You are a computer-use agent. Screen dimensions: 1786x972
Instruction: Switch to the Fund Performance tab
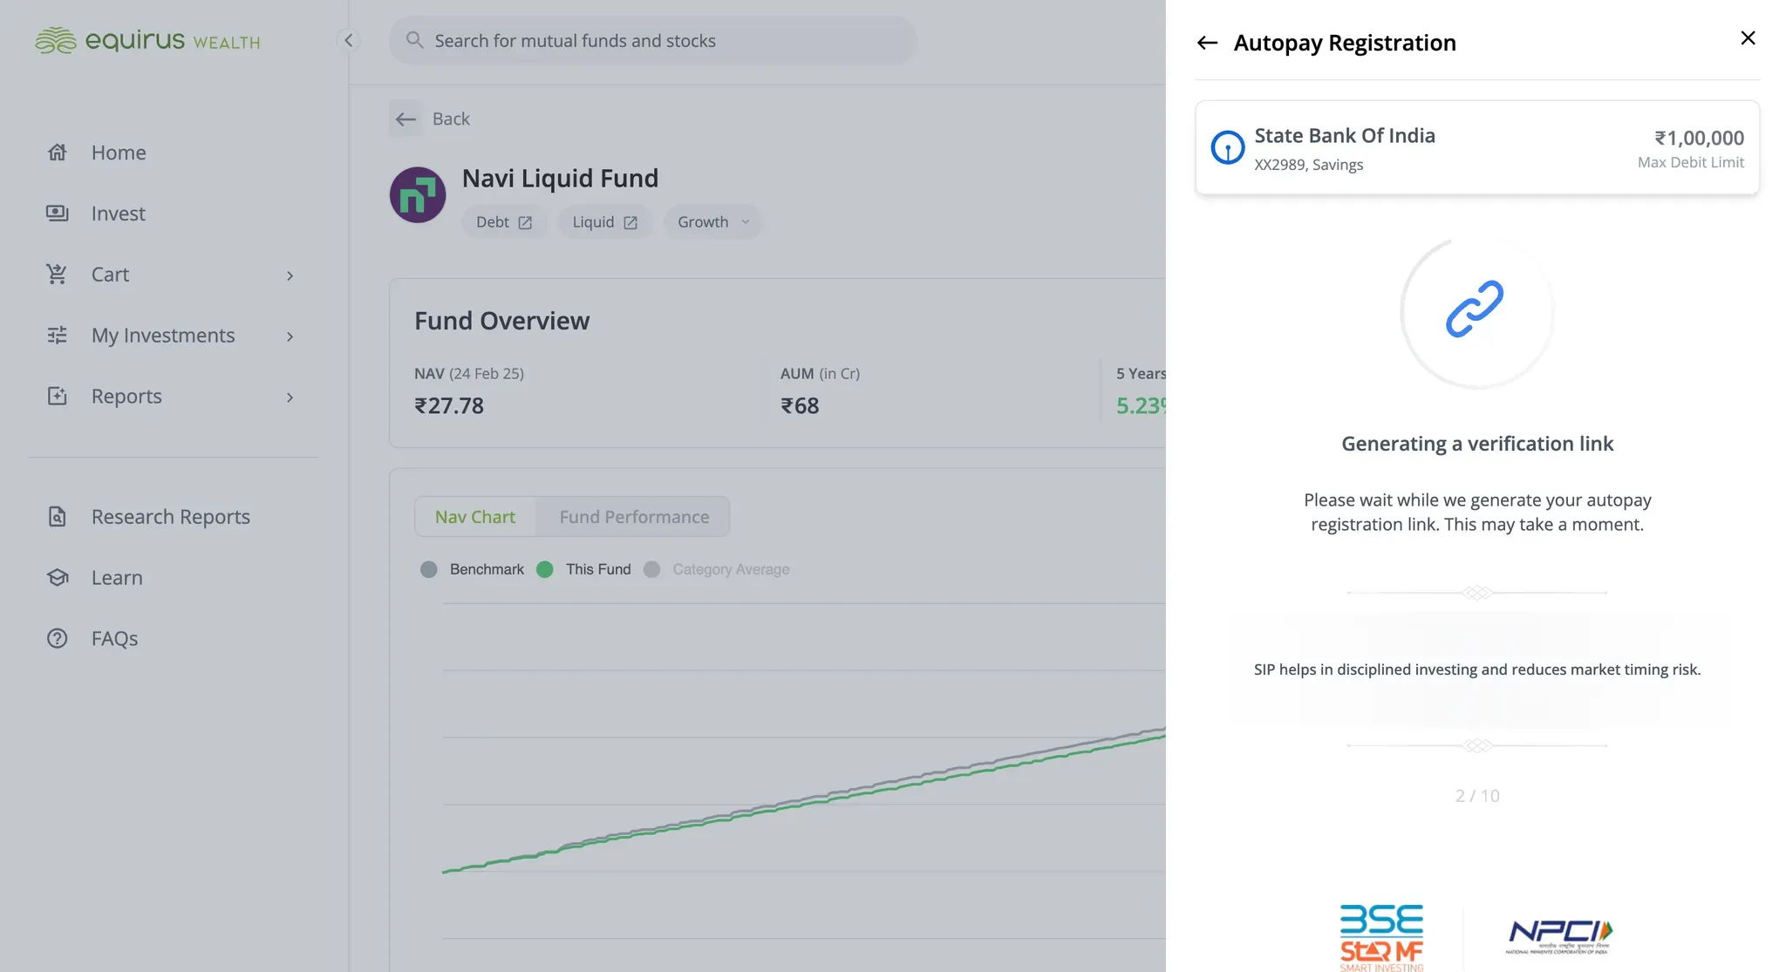(634, 517)
